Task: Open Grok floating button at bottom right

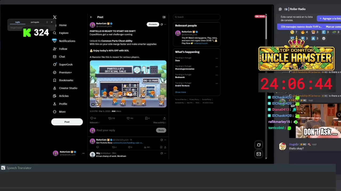Action: pos(259,145)
